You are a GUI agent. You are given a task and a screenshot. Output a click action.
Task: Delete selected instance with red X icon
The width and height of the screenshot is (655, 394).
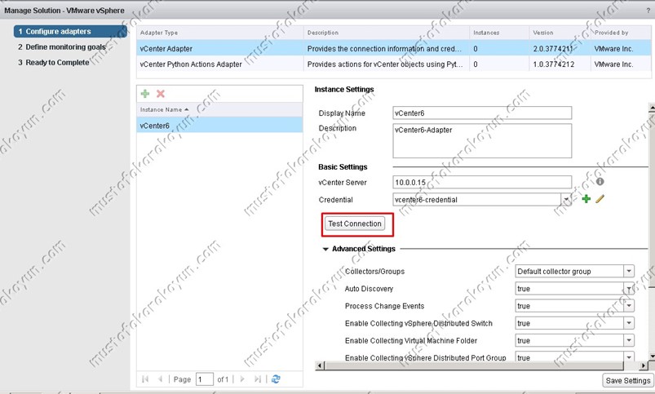click(161, 94)
